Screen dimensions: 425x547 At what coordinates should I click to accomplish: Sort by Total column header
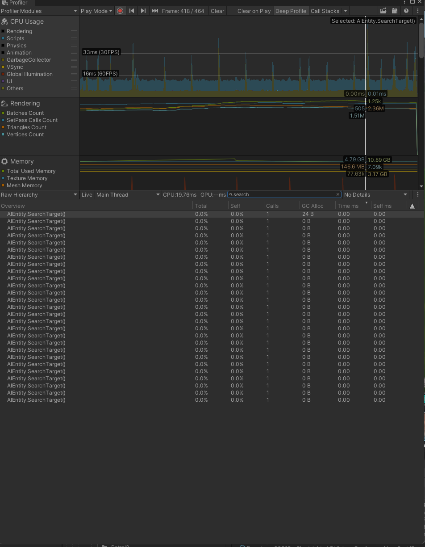point(210,206)
